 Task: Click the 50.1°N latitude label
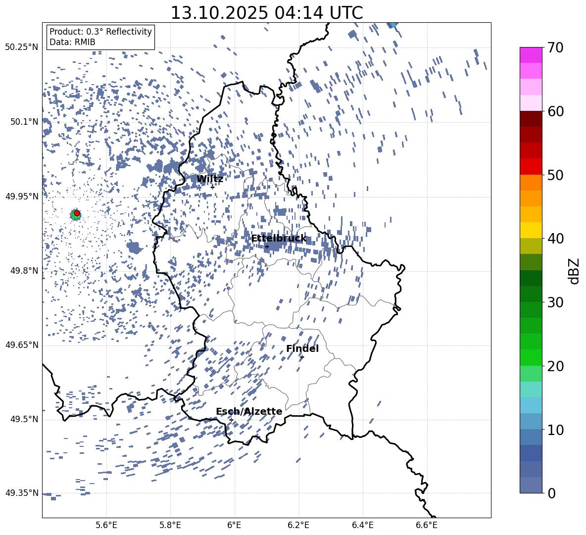(24, 122)
